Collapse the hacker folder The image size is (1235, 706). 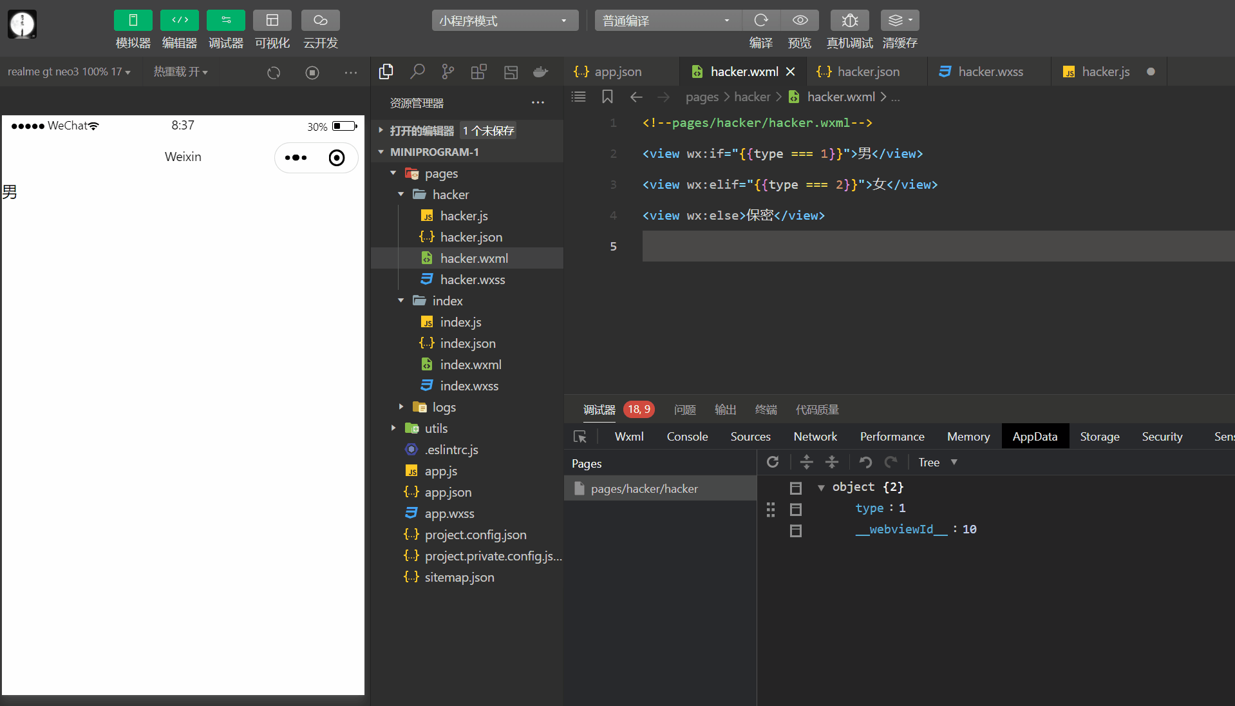point(467,195)
